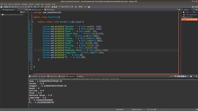Close the Outline view

click(190, 10)
